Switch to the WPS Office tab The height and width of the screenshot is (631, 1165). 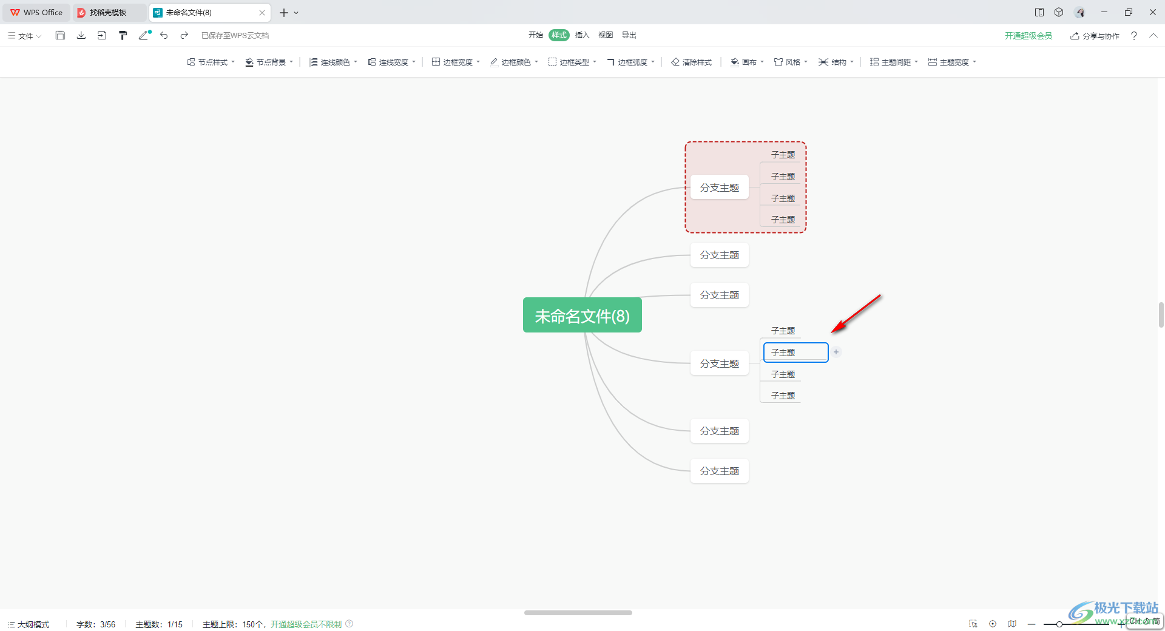coord(36,12)
